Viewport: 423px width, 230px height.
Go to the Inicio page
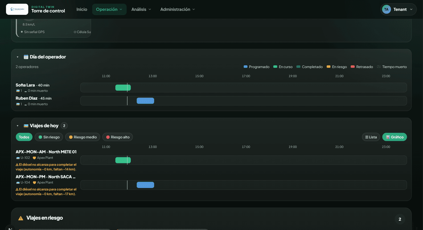tap(82, 9)
